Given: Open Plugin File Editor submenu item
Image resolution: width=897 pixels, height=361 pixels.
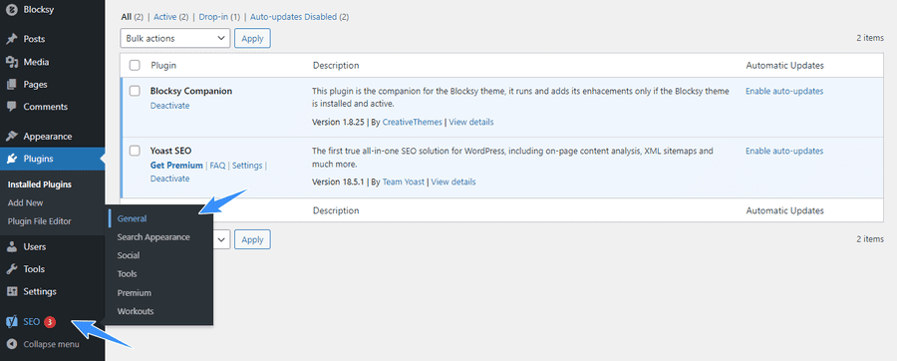Looking at the screenshot, I should 40,220.
